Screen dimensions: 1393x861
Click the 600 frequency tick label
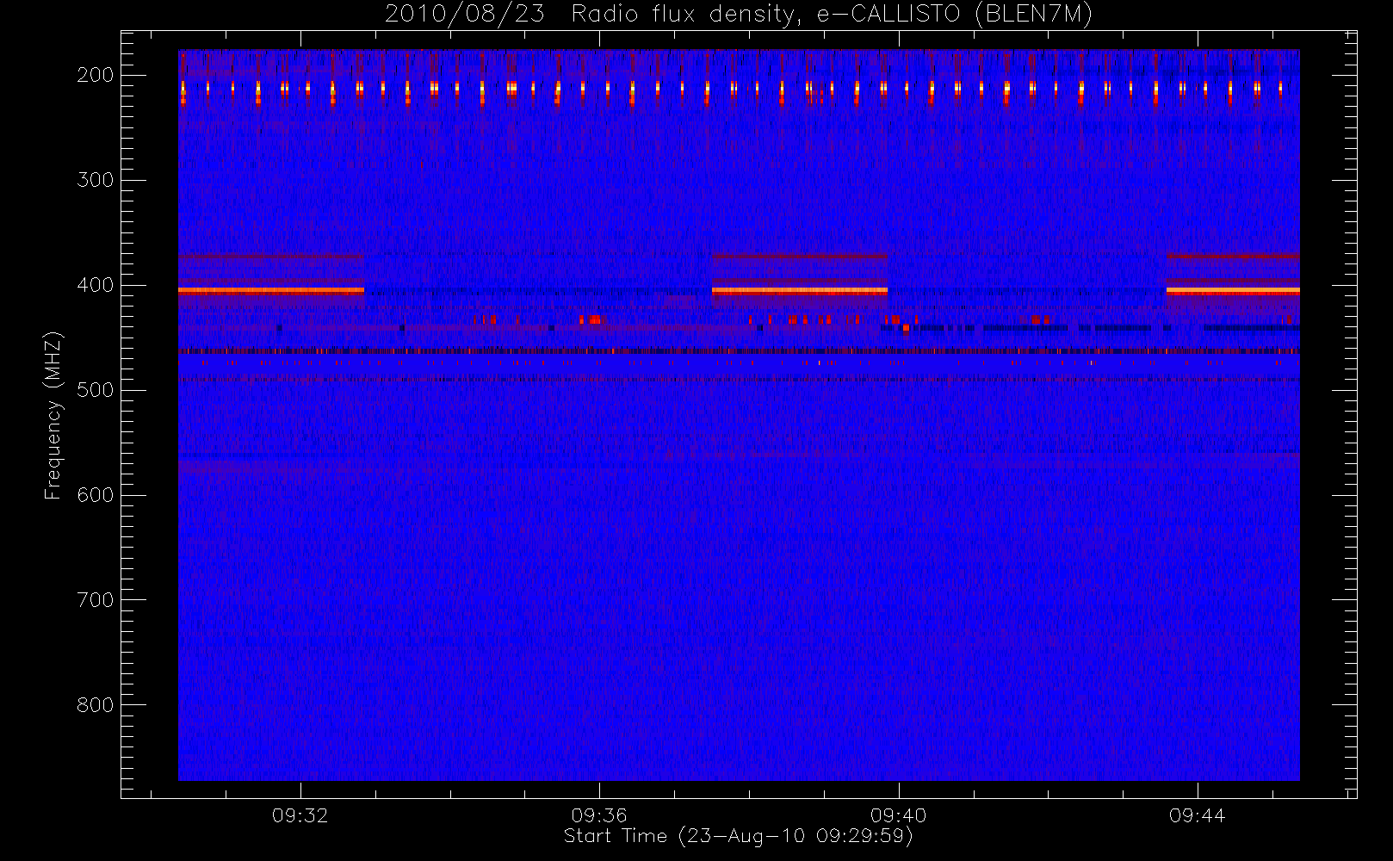[x=96, y=495]
